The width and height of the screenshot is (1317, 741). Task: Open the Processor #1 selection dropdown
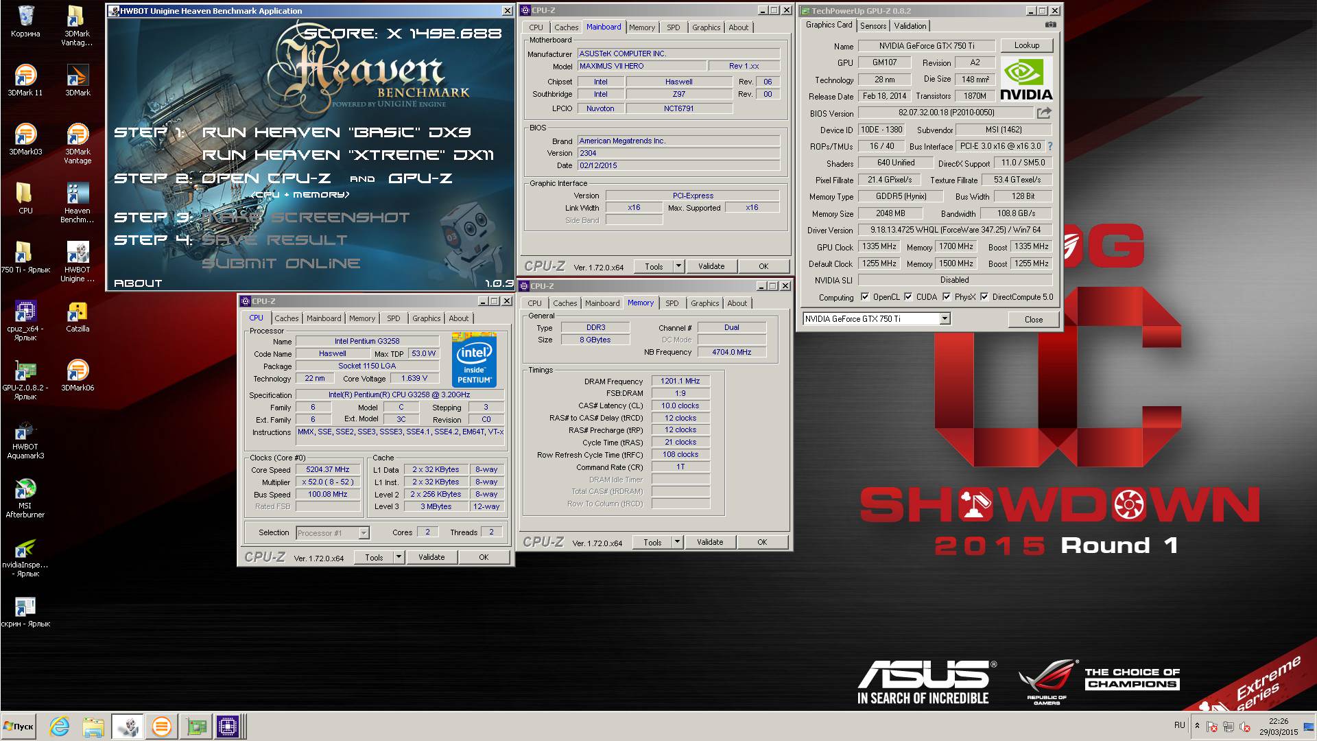click(x=333, y=533)
